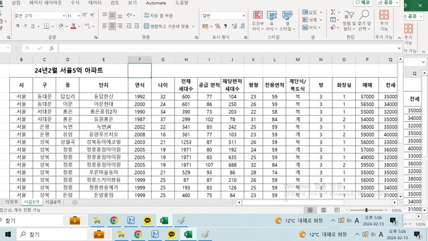This screenshot has width=428, height=241.
Task: Open 찾기 및 선택 find and select
Action: (x=364, y=21)
